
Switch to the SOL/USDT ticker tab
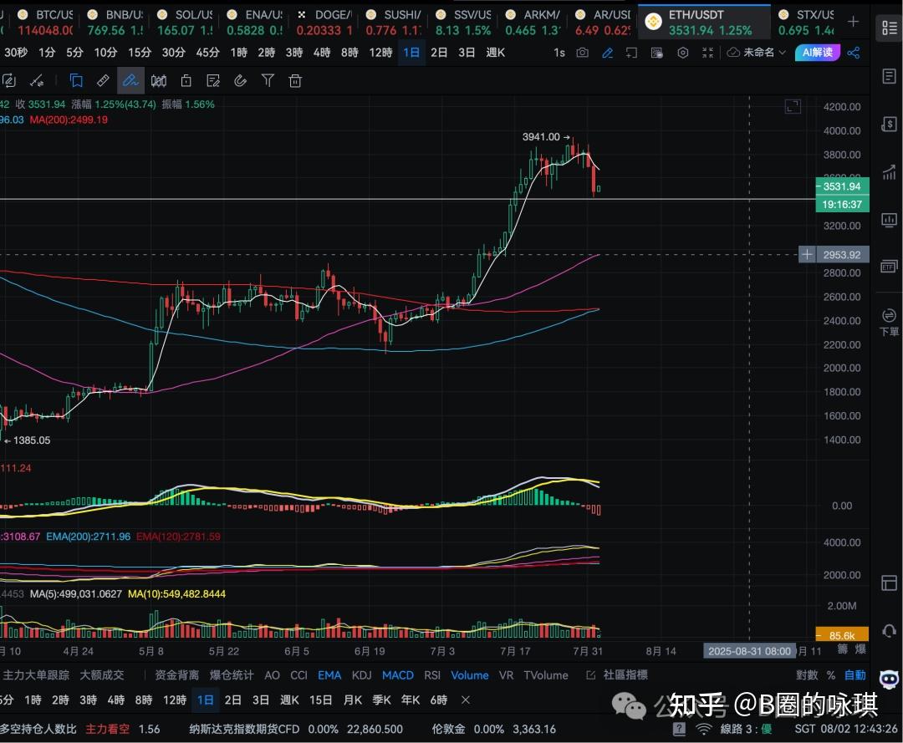coord(184,22)
